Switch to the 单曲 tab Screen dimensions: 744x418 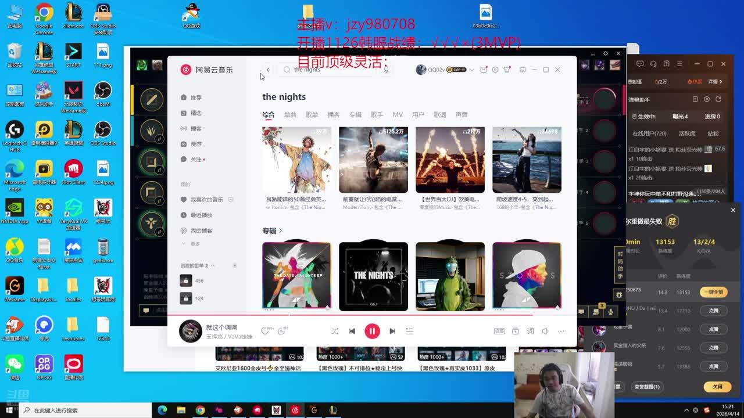click(290, 115)
